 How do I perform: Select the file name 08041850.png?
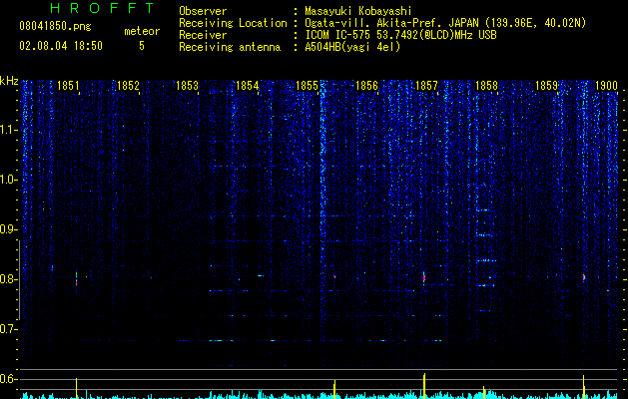click(55, 27)
